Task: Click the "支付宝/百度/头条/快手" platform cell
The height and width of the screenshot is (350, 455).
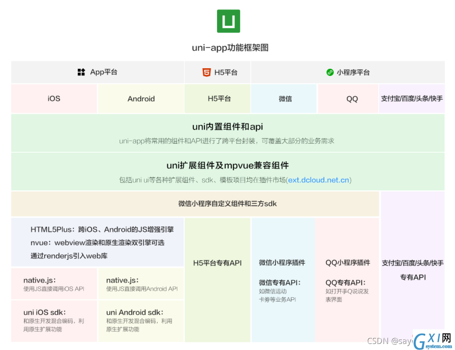Action: [x=412, y=98]
